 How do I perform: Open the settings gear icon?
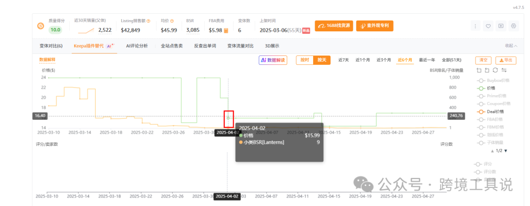point(514,26)
